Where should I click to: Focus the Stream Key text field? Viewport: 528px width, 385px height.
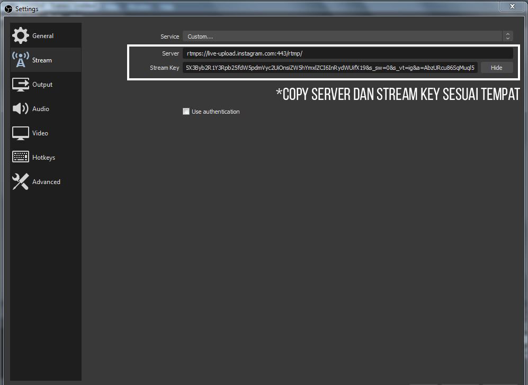click(330, 68)
